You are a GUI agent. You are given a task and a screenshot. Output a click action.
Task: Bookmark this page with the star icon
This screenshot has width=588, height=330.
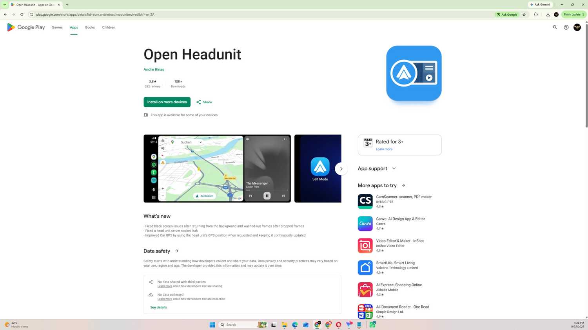[524, 14]
